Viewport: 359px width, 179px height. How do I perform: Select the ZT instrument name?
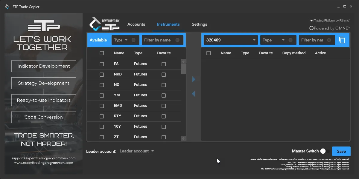point(116,137)
